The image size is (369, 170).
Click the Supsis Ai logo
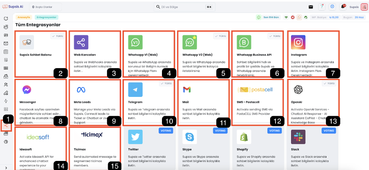point(12,7)
